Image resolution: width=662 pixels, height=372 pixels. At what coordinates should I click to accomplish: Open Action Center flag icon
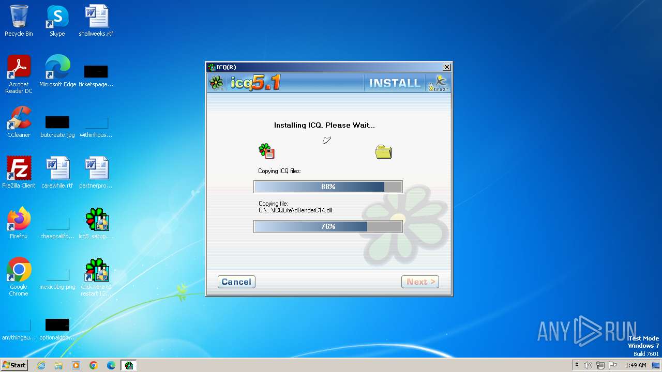coord(613,365)
